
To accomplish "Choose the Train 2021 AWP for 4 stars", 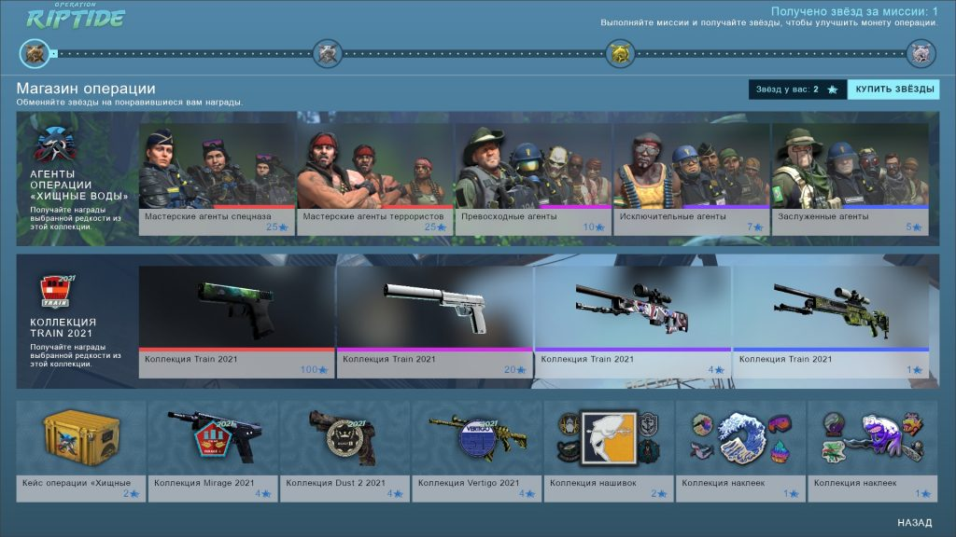I will point(633,322).
